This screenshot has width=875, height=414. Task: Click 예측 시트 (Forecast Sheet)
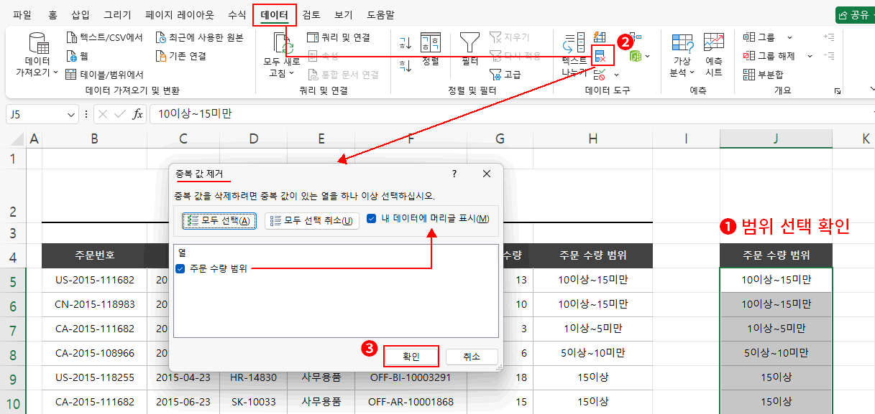(714, 55)
